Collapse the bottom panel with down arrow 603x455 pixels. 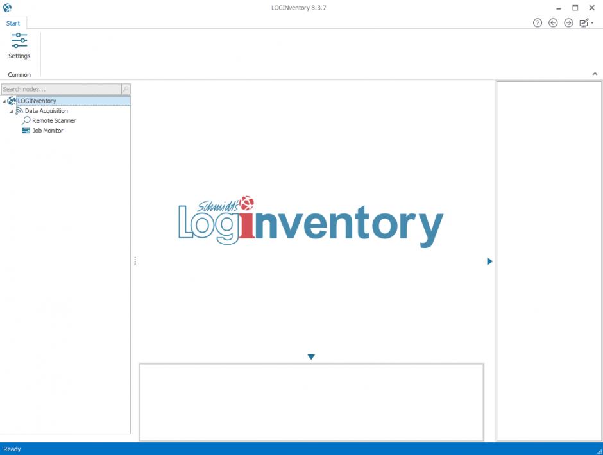[x=311, y=356]
